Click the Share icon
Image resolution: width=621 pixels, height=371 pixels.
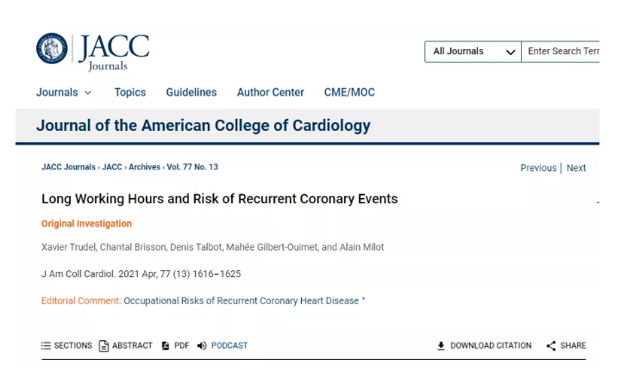pos(551,346)
